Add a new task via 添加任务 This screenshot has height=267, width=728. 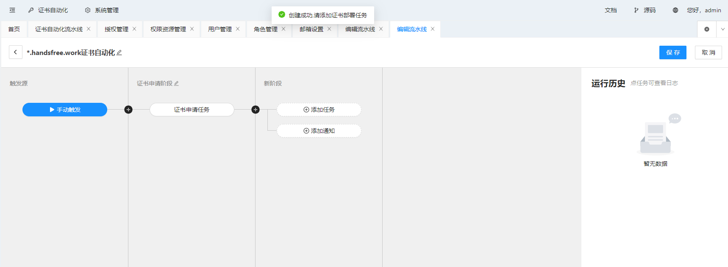(319, 110)
